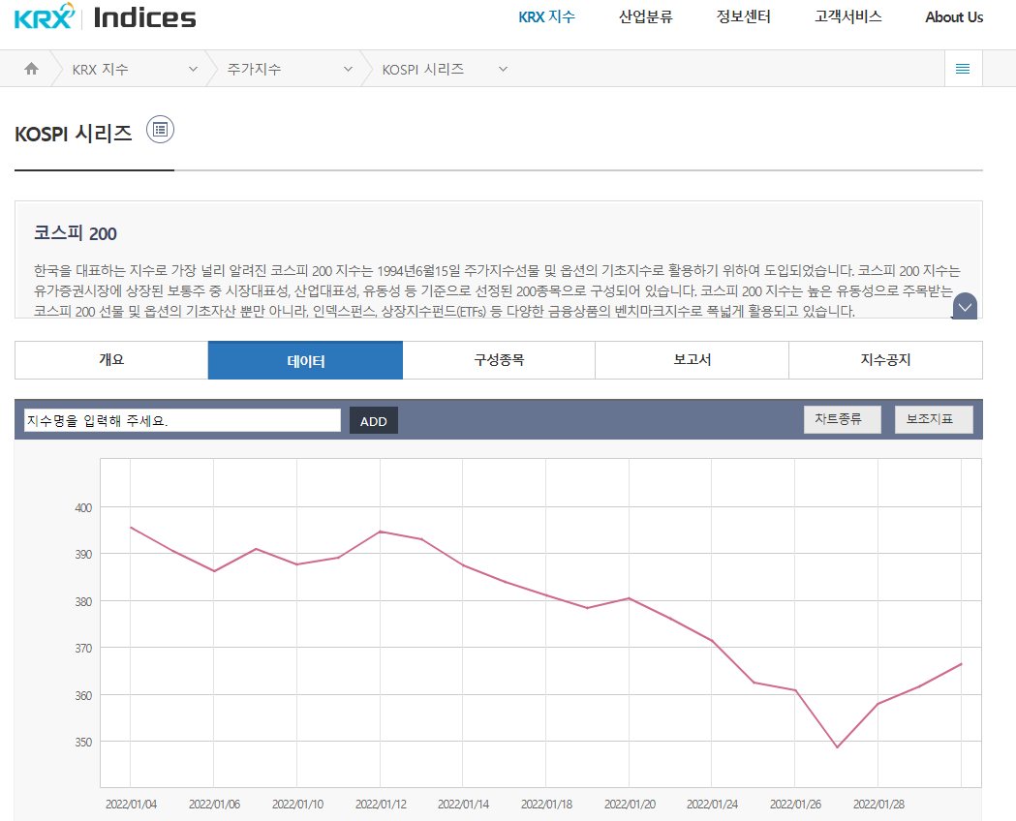
Task: Switch to the 개요 tab
Action: tap(111, 360)
